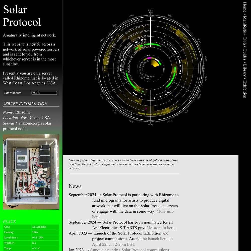Image resolution: width=251 pixels, height=251 pixels.
Task: Select the "A naturally intelligent network." tagline
Action: coord(29,35)
